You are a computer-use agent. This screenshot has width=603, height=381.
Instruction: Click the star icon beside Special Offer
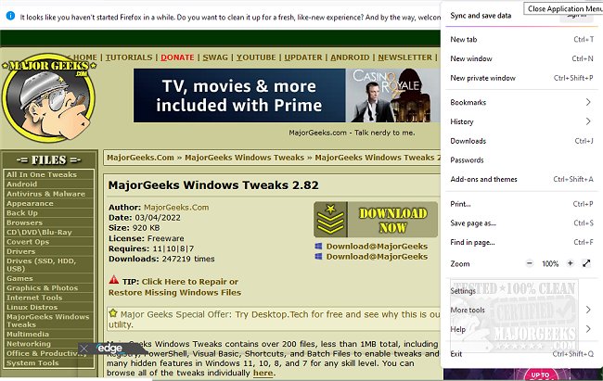point(112,313)
